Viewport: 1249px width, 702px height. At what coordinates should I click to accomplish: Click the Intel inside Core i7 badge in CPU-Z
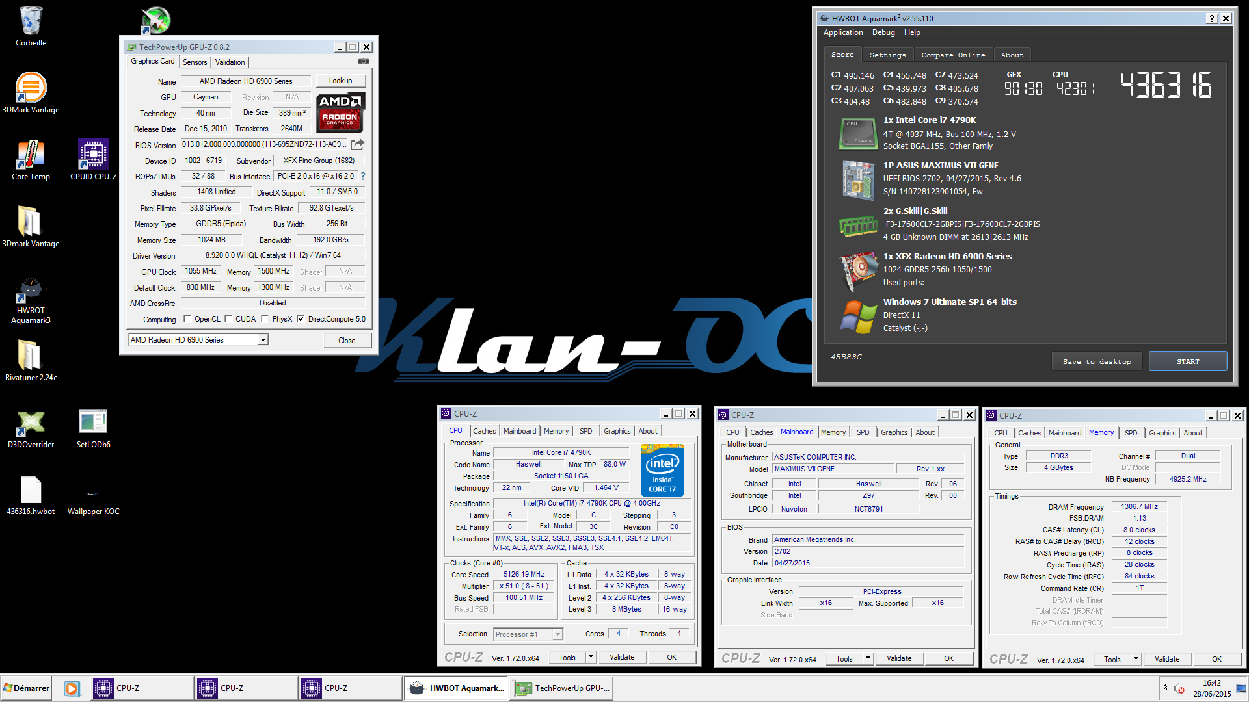(x=662, y=469)
